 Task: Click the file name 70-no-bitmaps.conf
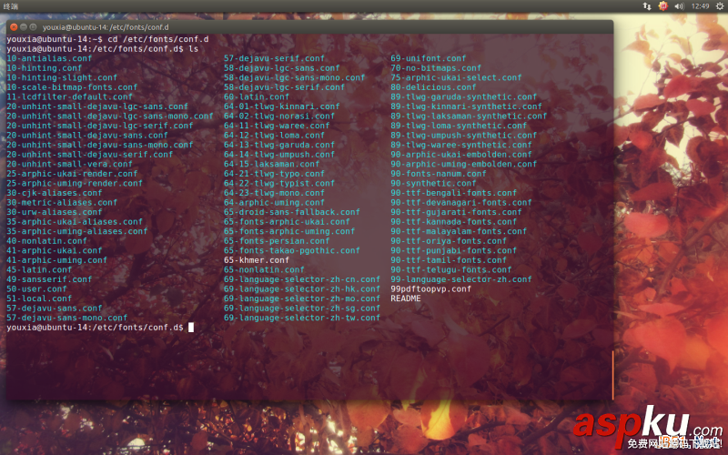[x=436, y=68]
